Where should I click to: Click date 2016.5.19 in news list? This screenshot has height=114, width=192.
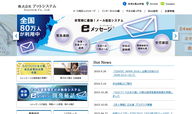tap(100, 84)
